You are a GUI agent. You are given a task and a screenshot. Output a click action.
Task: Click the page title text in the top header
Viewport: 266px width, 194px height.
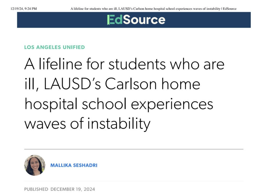145,9
